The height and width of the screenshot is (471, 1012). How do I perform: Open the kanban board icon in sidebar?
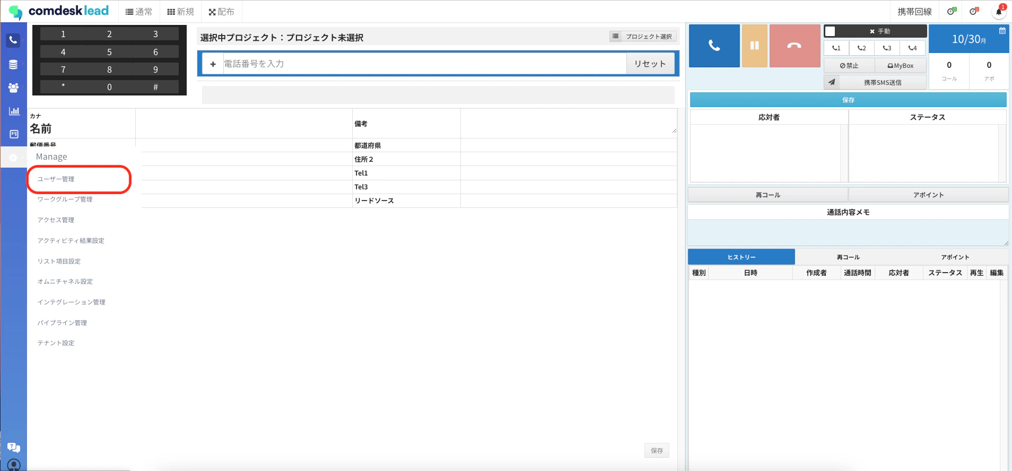pos(14,134)
